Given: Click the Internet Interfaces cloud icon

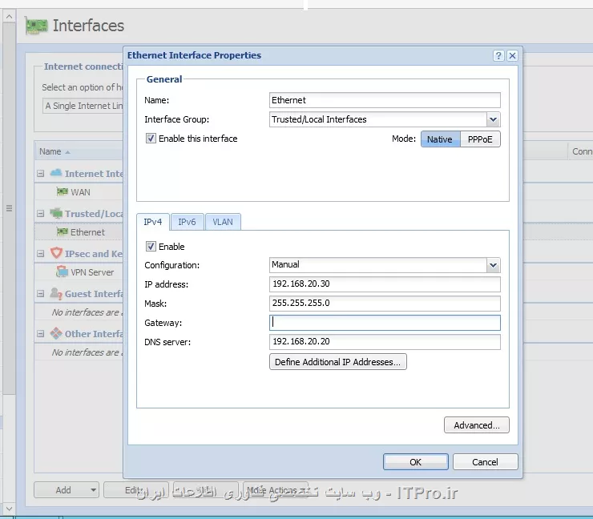Looking at the screenshot, I should point(56,173).
